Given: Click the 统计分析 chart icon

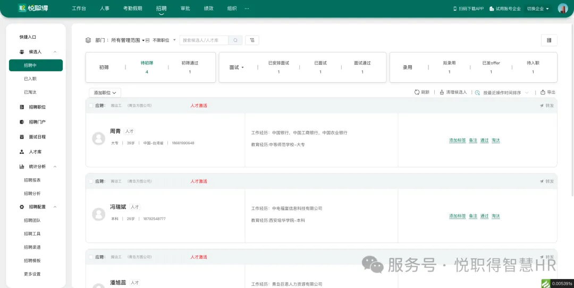Looking at the screenshot, I should 22,167.
